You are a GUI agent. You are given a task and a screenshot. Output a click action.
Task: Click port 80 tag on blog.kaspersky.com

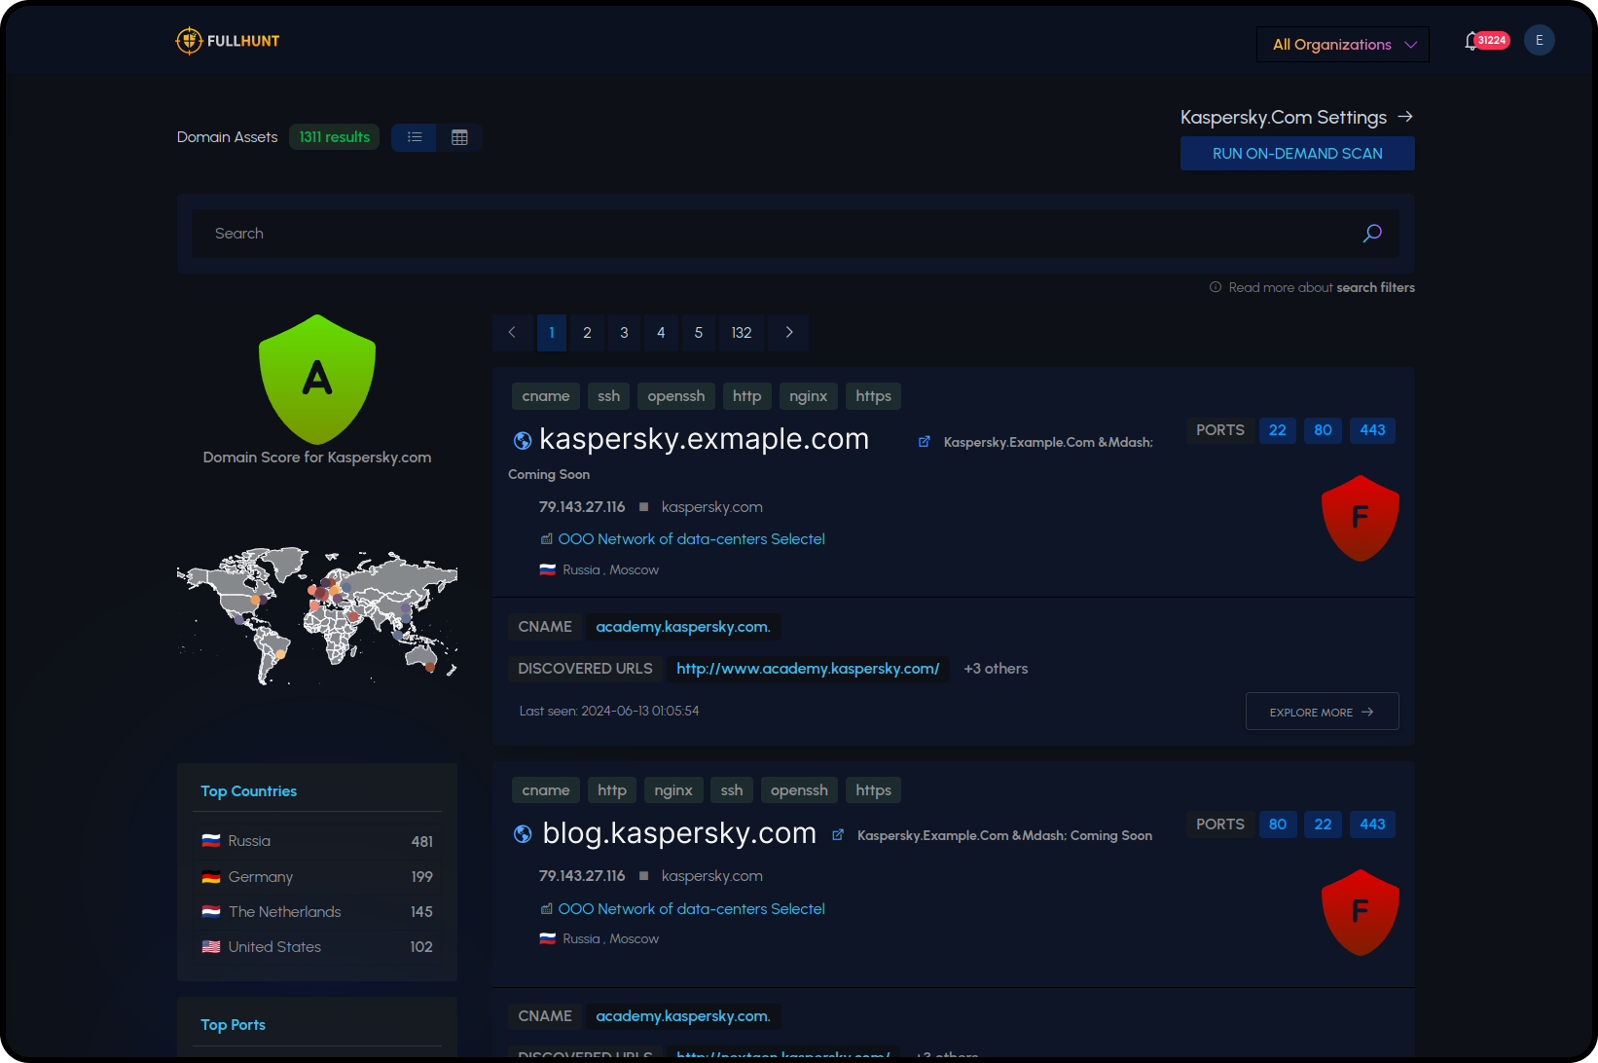click(x=1277, y=825)
